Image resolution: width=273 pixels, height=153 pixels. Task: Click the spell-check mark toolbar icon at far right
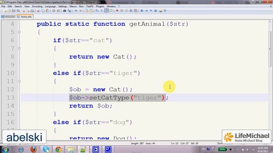165,11
